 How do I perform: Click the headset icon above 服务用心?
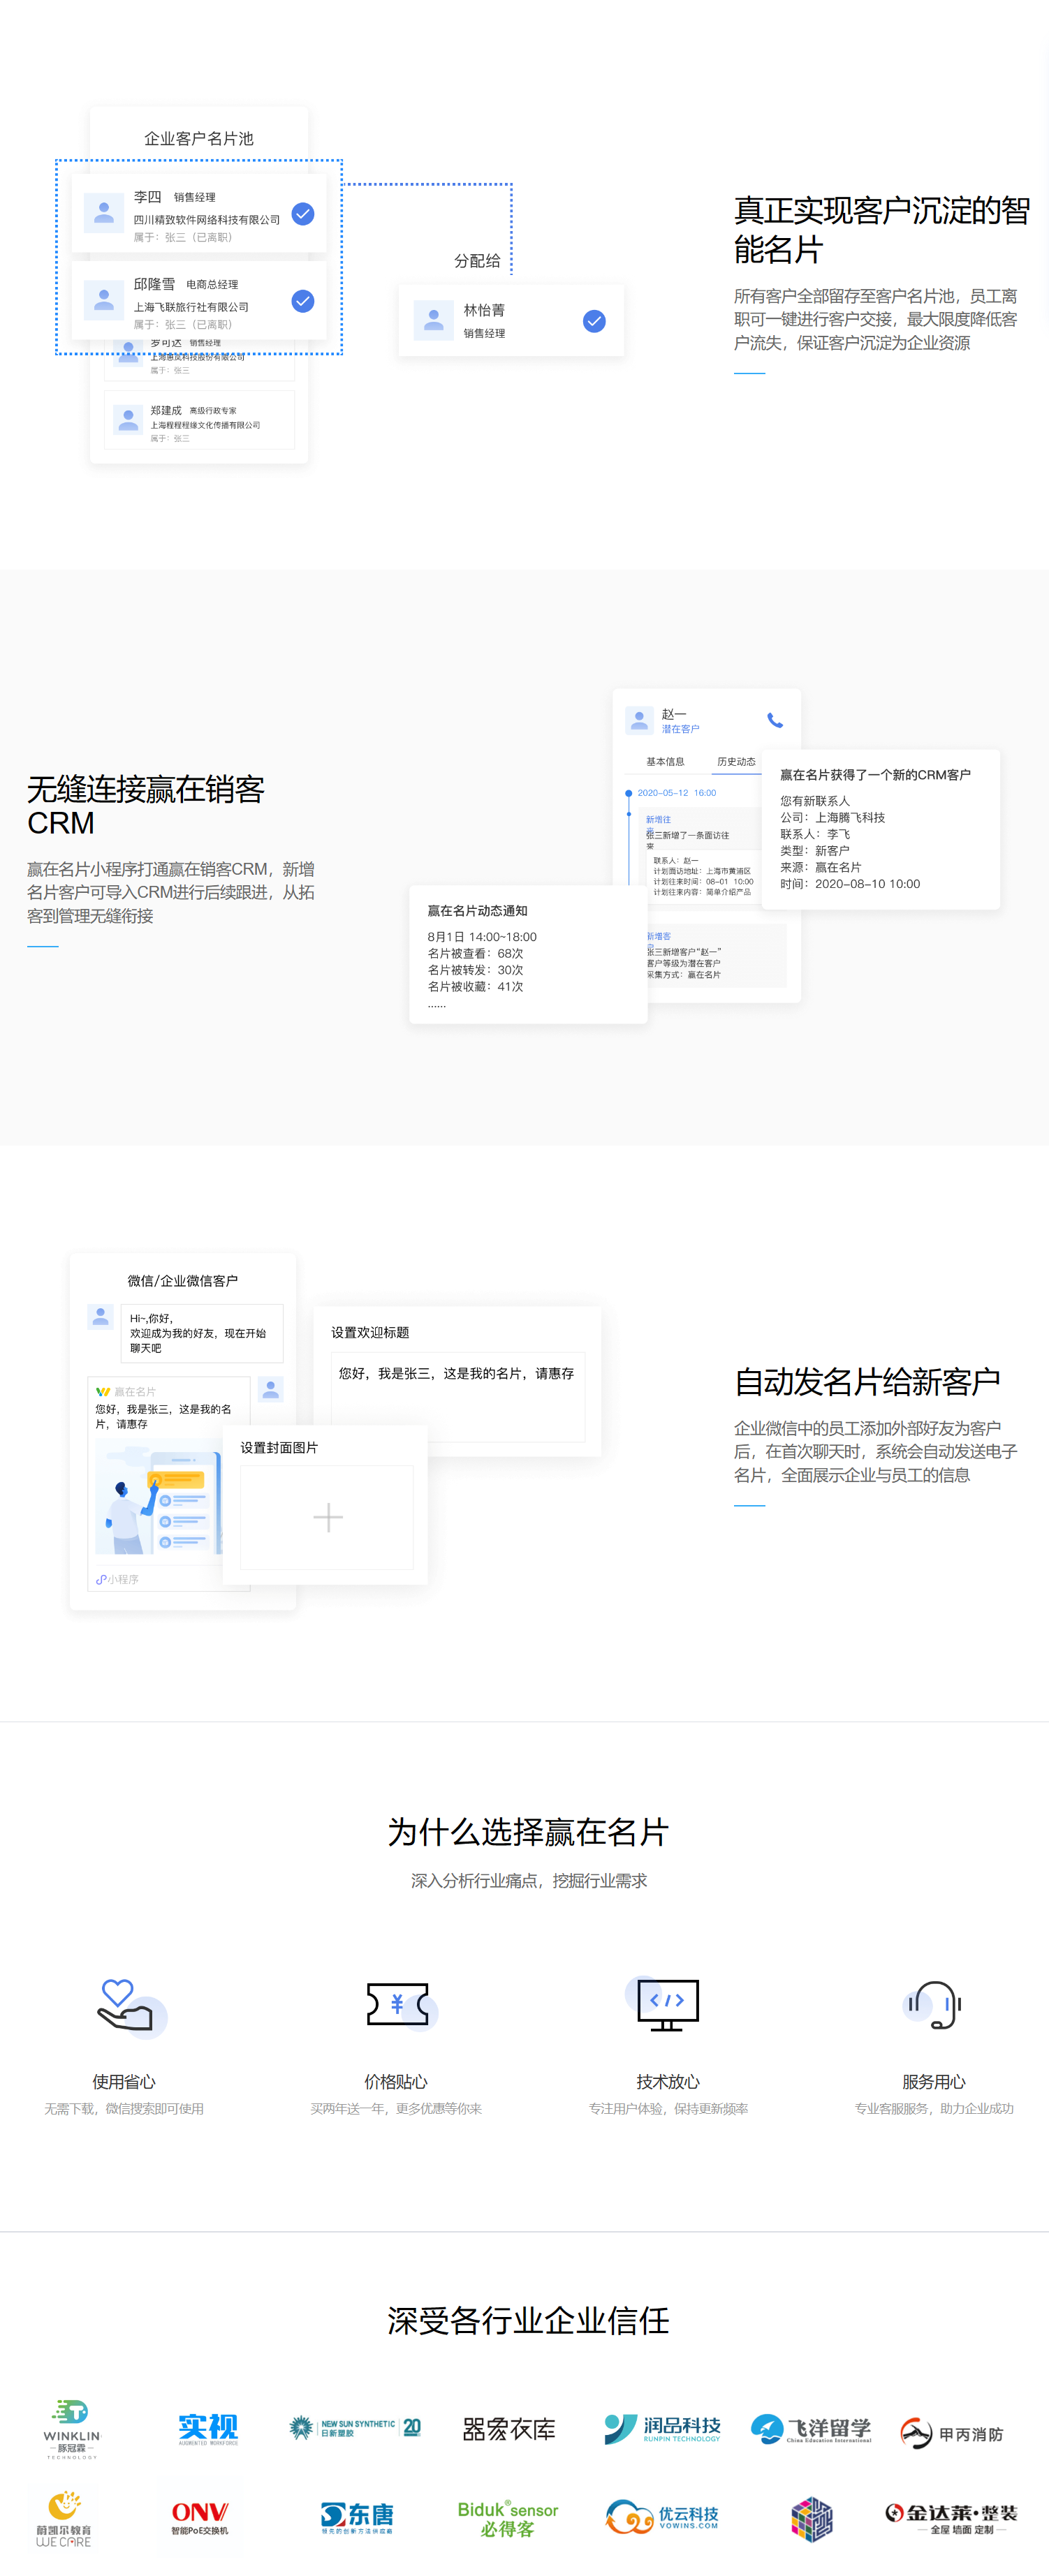coord(934,2004)
